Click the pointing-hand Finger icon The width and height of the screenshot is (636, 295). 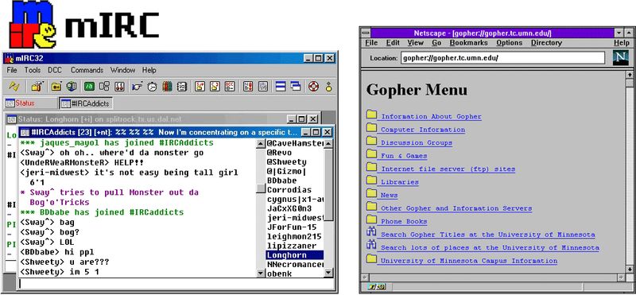pos(137,86)
